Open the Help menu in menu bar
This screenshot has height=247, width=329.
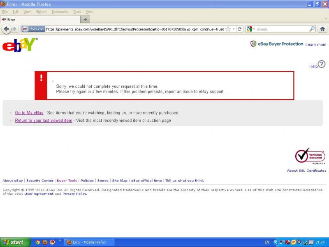[x=89, y=12]
